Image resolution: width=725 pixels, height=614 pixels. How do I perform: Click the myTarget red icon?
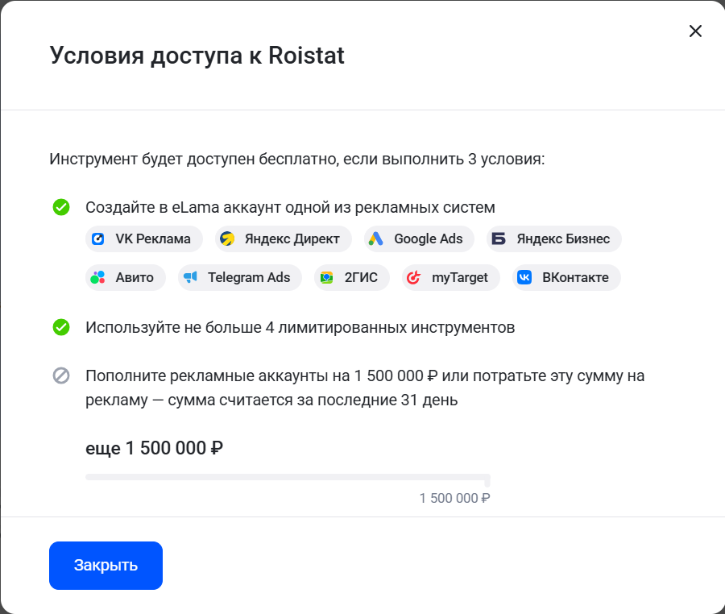coord(416,277)
